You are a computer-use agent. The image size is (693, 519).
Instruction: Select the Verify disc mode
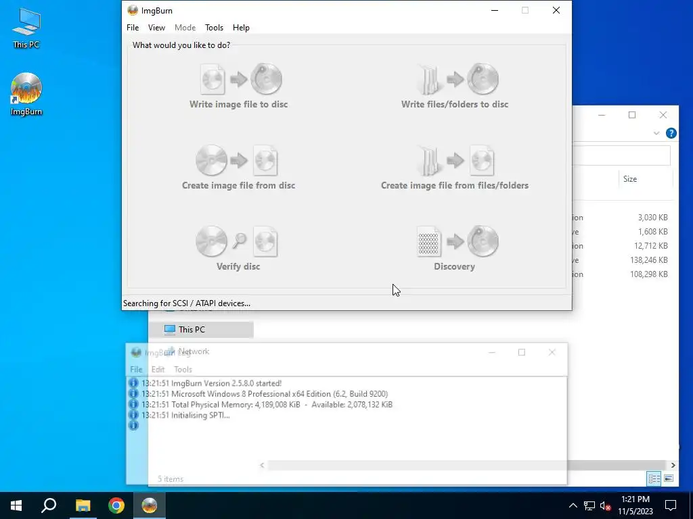[238, 249]
